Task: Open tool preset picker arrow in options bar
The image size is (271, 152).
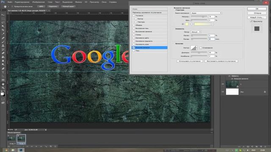Action: [x=8, y=7]
